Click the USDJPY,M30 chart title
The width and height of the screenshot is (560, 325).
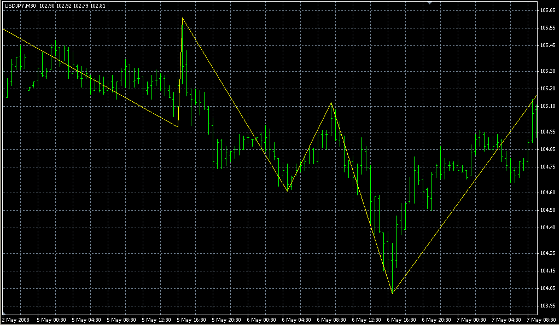click(20, 5)
